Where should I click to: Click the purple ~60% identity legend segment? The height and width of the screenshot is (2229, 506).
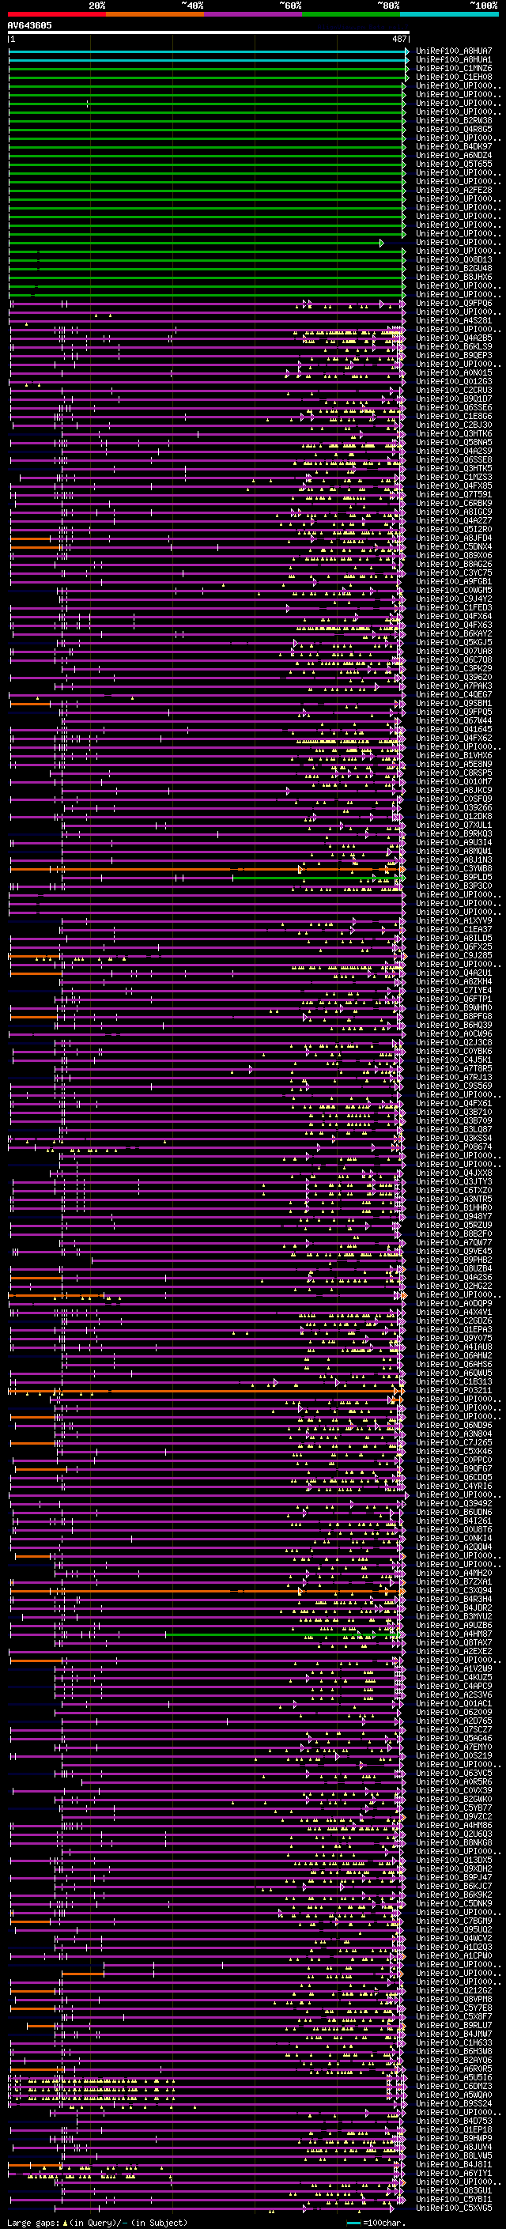[254, 14]
